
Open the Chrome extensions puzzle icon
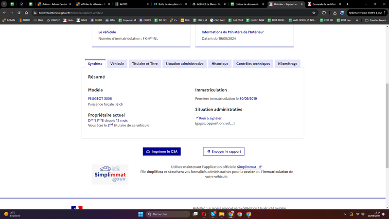[x=324, y=13]
